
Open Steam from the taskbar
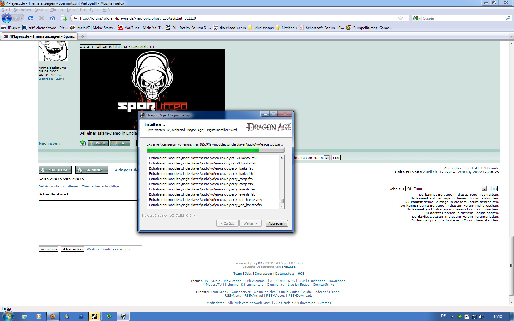click(94, 316)
